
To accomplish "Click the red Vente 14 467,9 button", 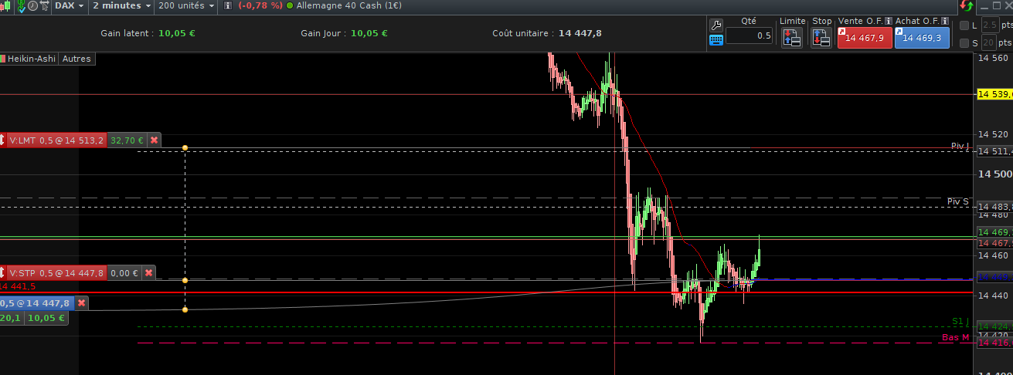I will coord(865,38).
